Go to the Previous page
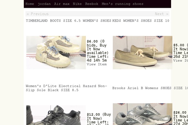The height and width of the screenshot is (125, 188). (38, 14)
